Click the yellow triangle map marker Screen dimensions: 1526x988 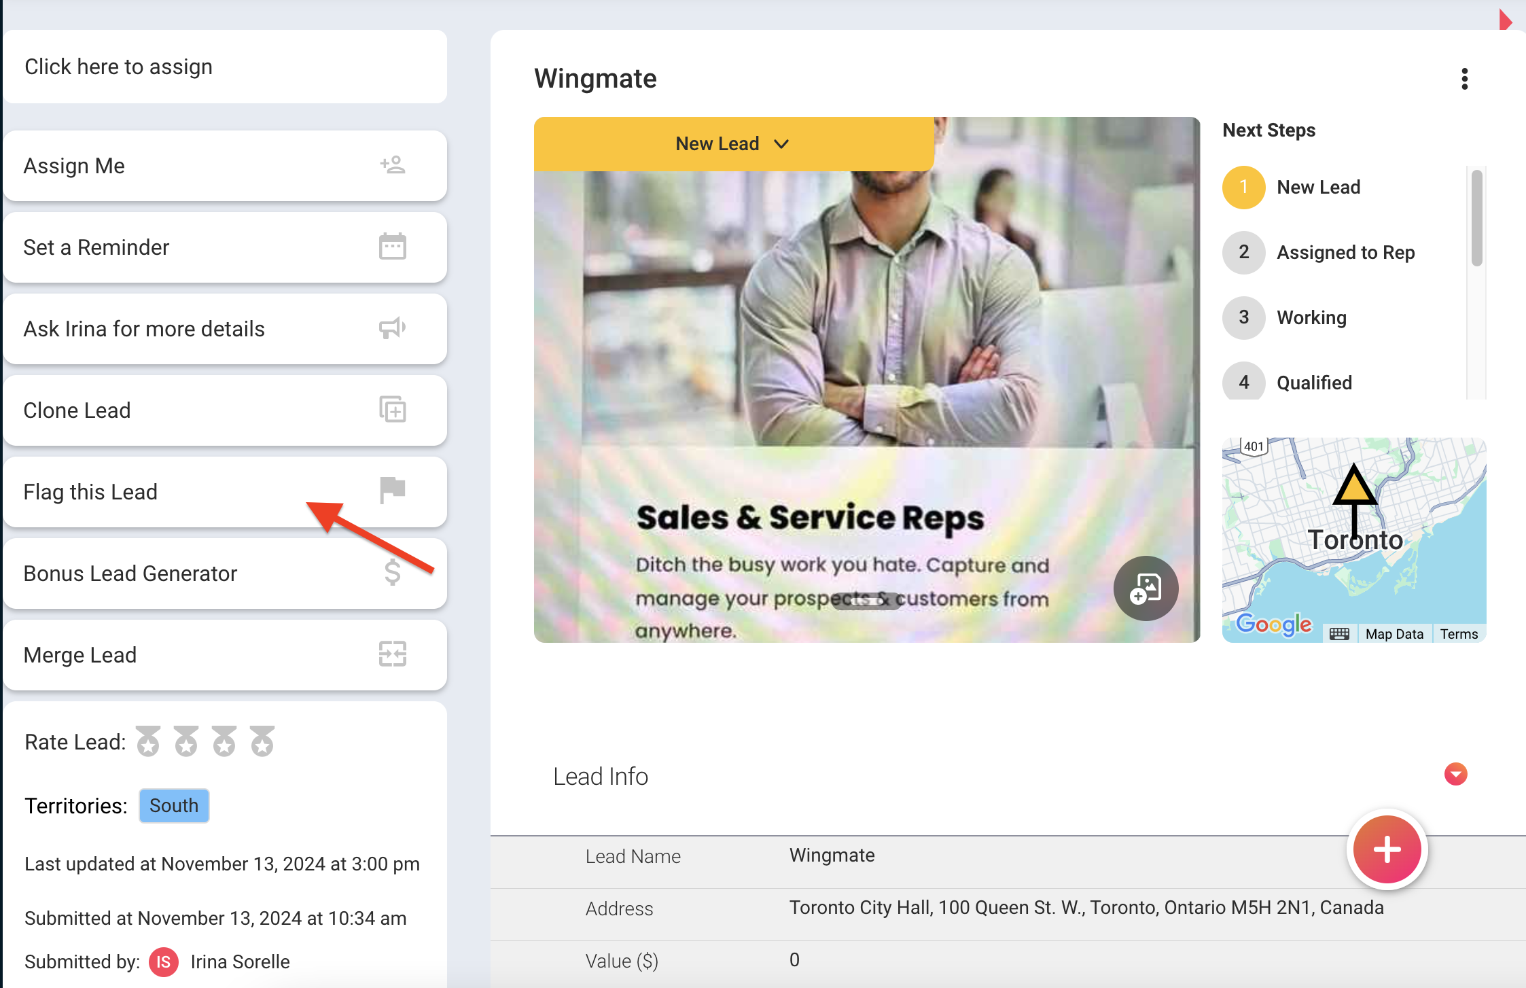1355,486
